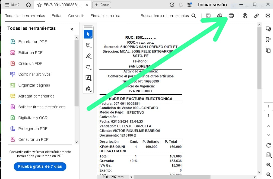Screen dimensions: 273x179
Task: Choose the add comment tool in the quick toolbar
Action: (x=88, y=45)
